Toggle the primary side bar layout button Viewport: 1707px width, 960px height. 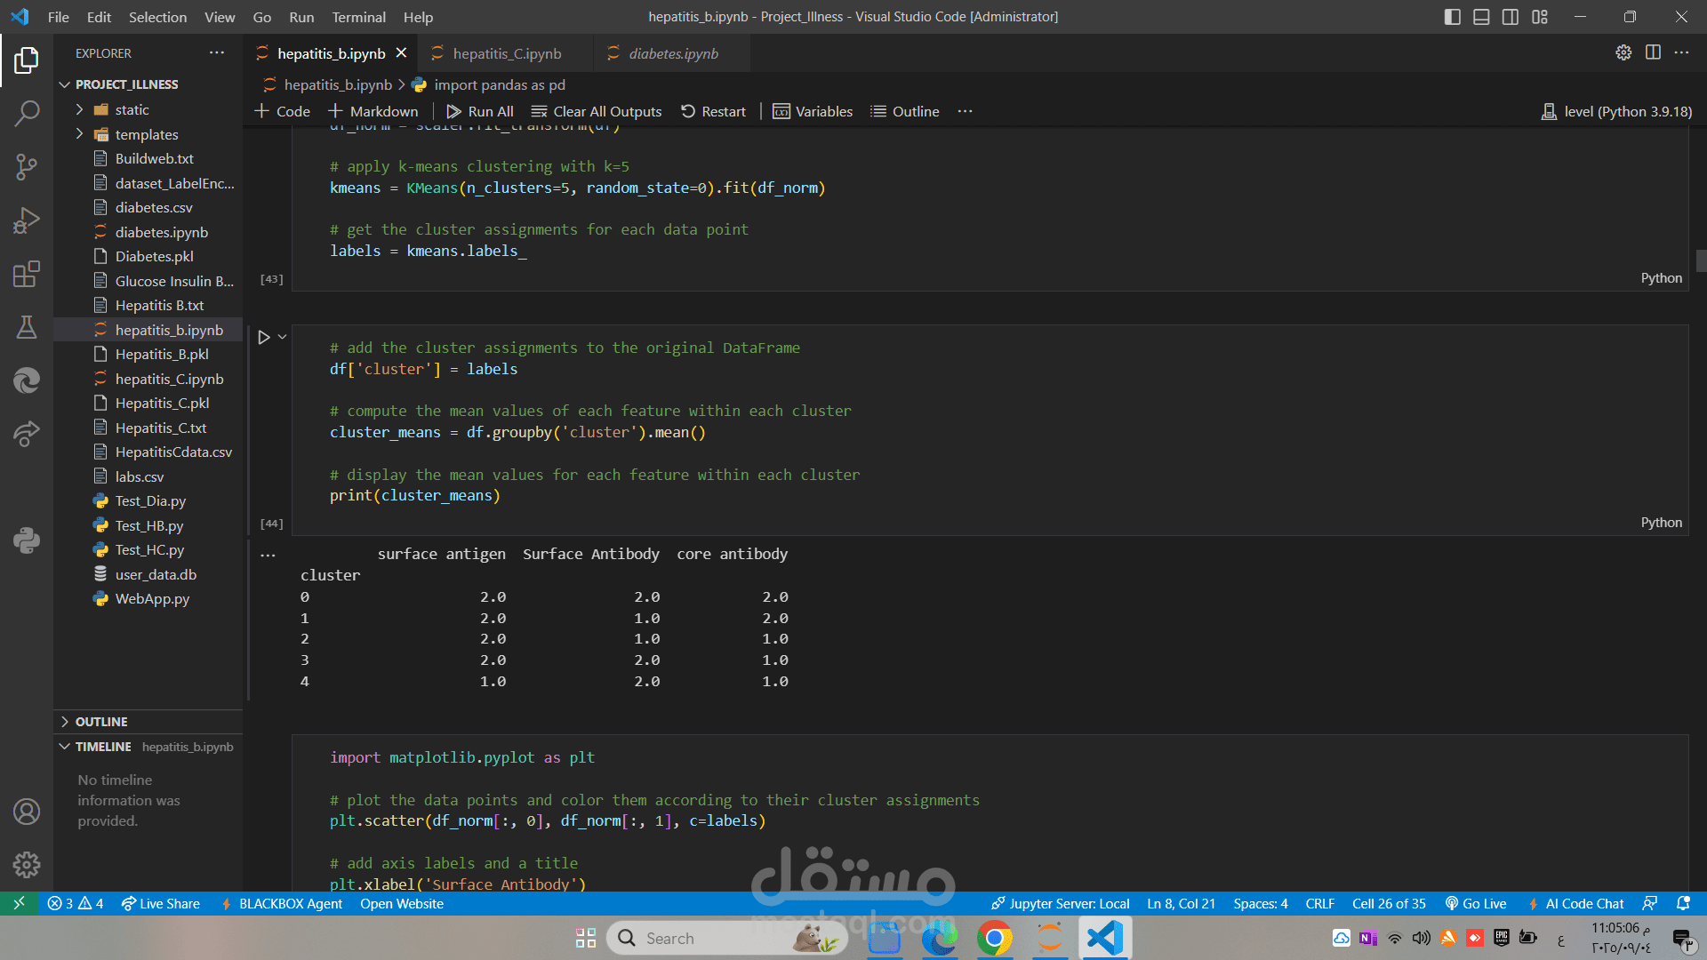click(x=1453, y=17)
